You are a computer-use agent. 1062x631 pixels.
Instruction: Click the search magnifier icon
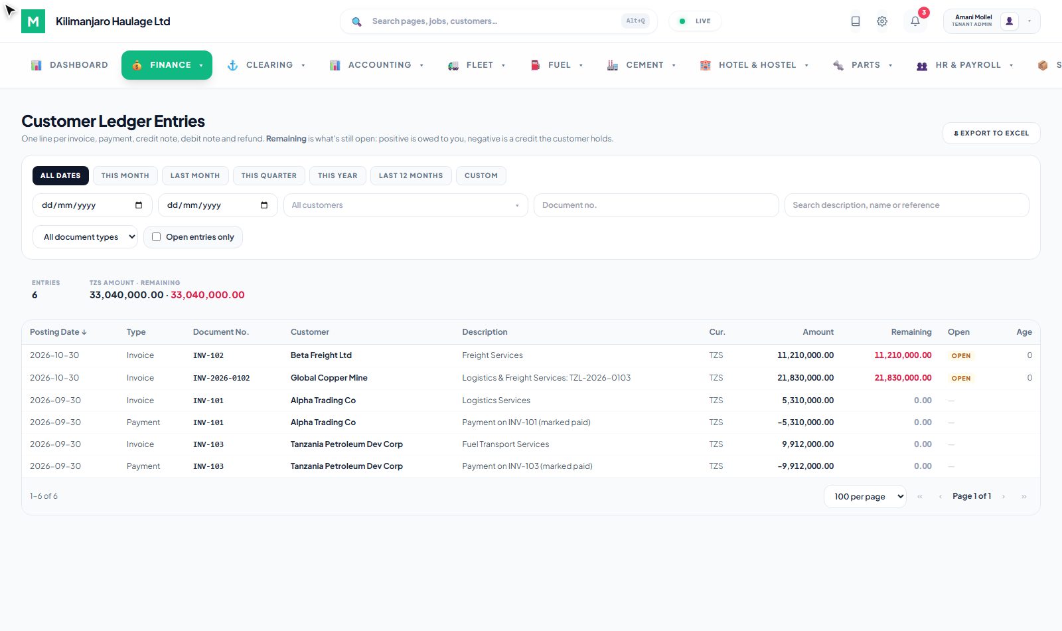point(356,21)
